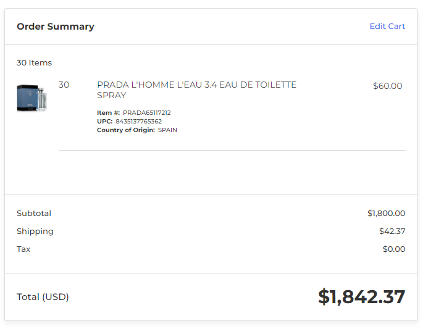Select the UPC 8435137765362 number

(138, 121)
